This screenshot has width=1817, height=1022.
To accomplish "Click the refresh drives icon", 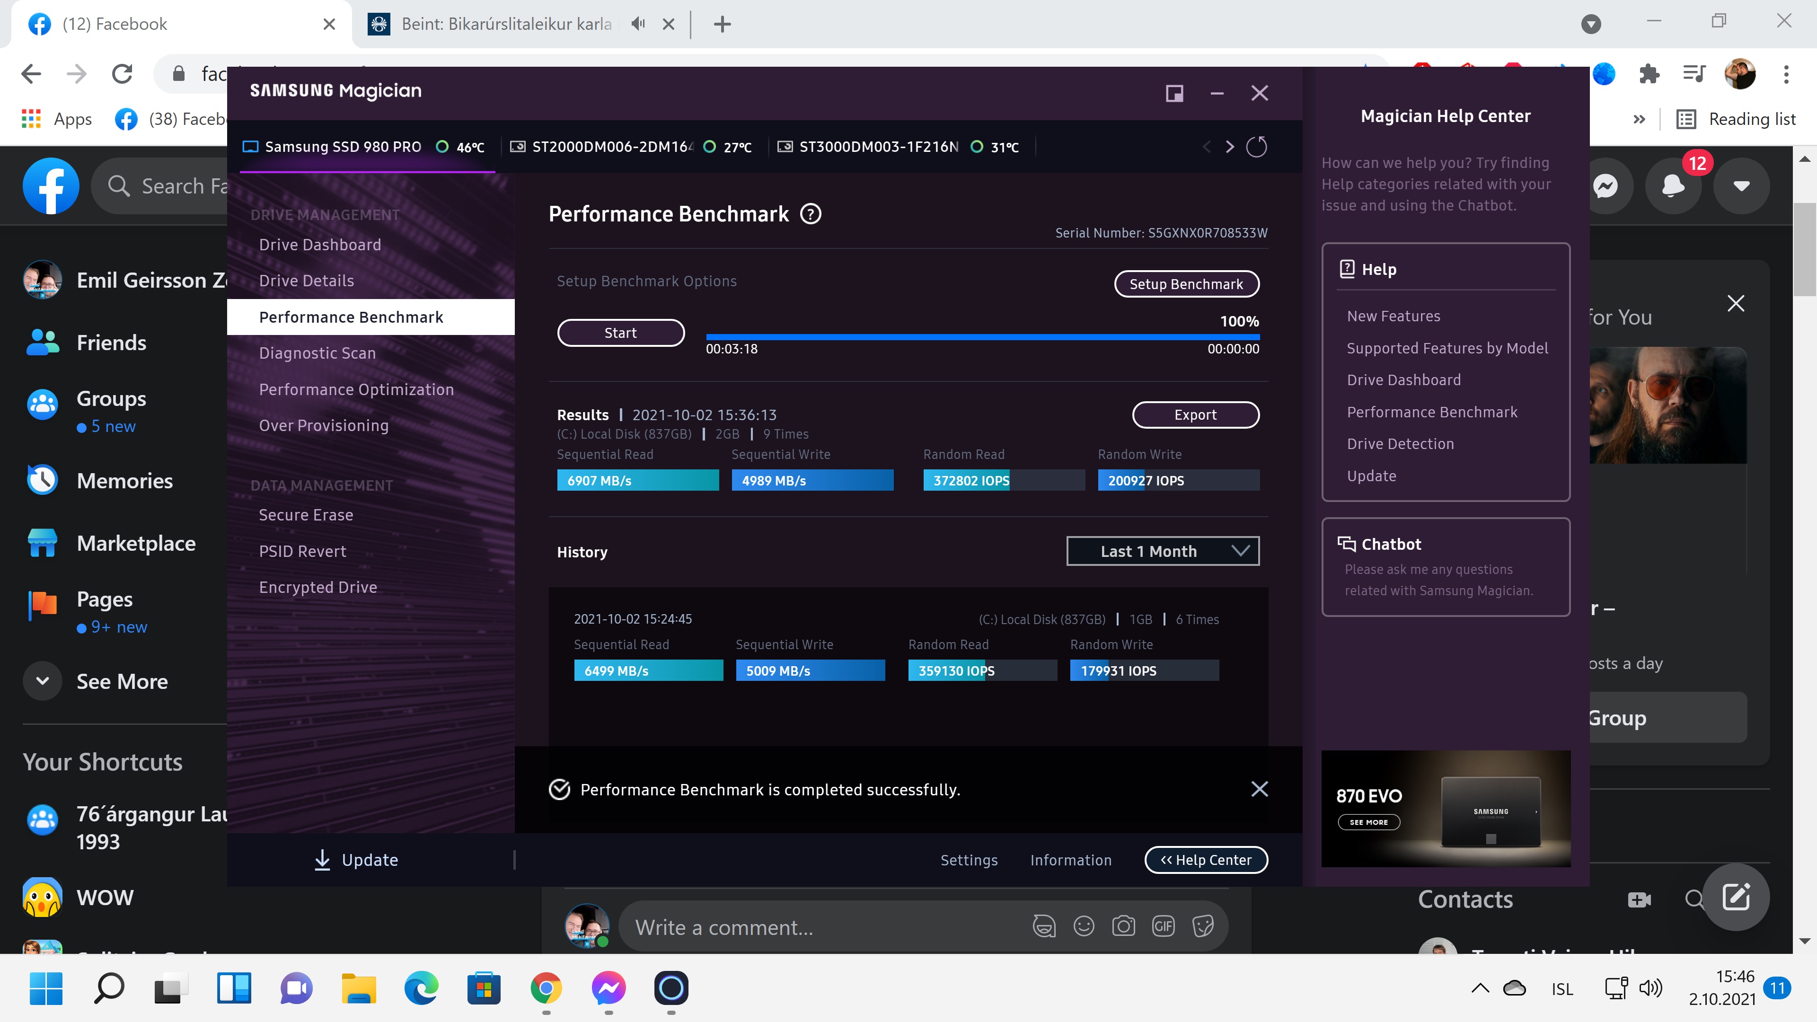I will pyautogui.click(x=1256, y=147).
